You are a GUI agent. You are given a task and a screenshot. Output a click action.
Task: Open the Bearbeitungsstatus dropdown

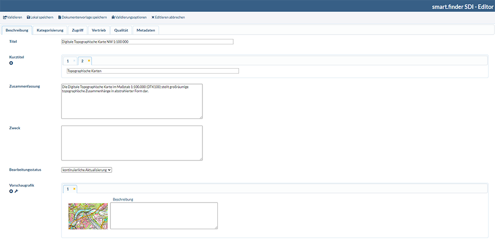(x=87, y=170)
